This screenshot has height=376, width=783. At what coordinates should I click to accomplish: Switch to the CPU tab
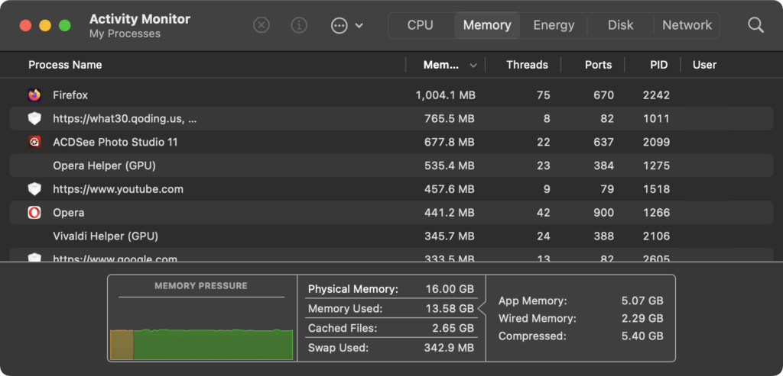click(x=420, y=25)
